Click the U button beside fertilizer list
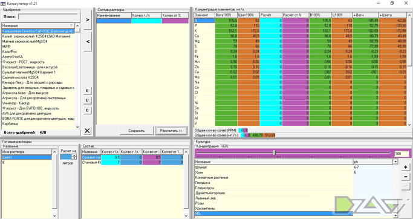The width and height of the screenshot is (413, 219). pyautogui.click(x=87, y=100)
